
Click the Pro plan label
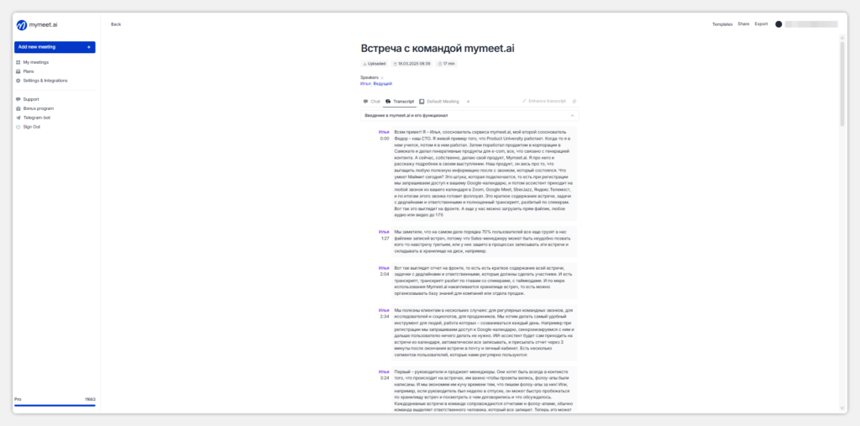click(x=18, y=399)
